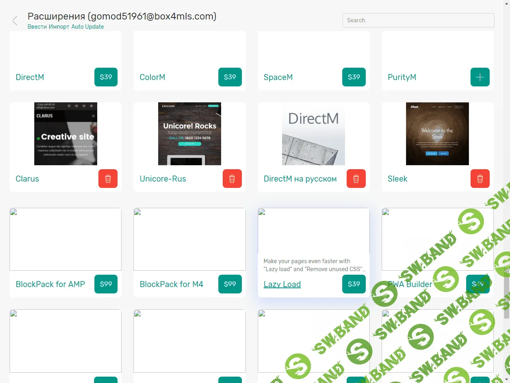Delete the Clarus theme with trash icon

click(108, 179)
